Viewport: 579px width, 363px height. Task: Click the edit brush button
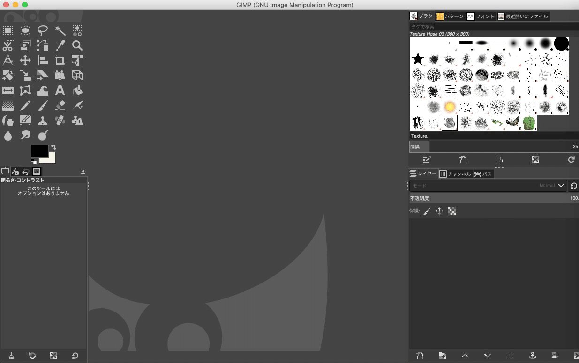[x=427, y=160]
